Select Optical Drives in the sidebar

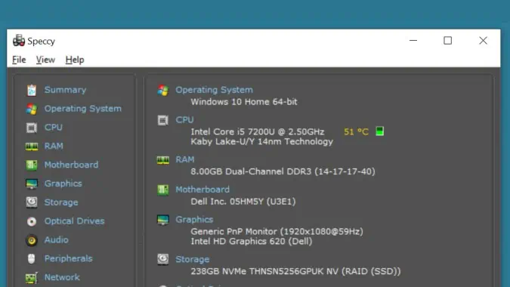point(75,221)
